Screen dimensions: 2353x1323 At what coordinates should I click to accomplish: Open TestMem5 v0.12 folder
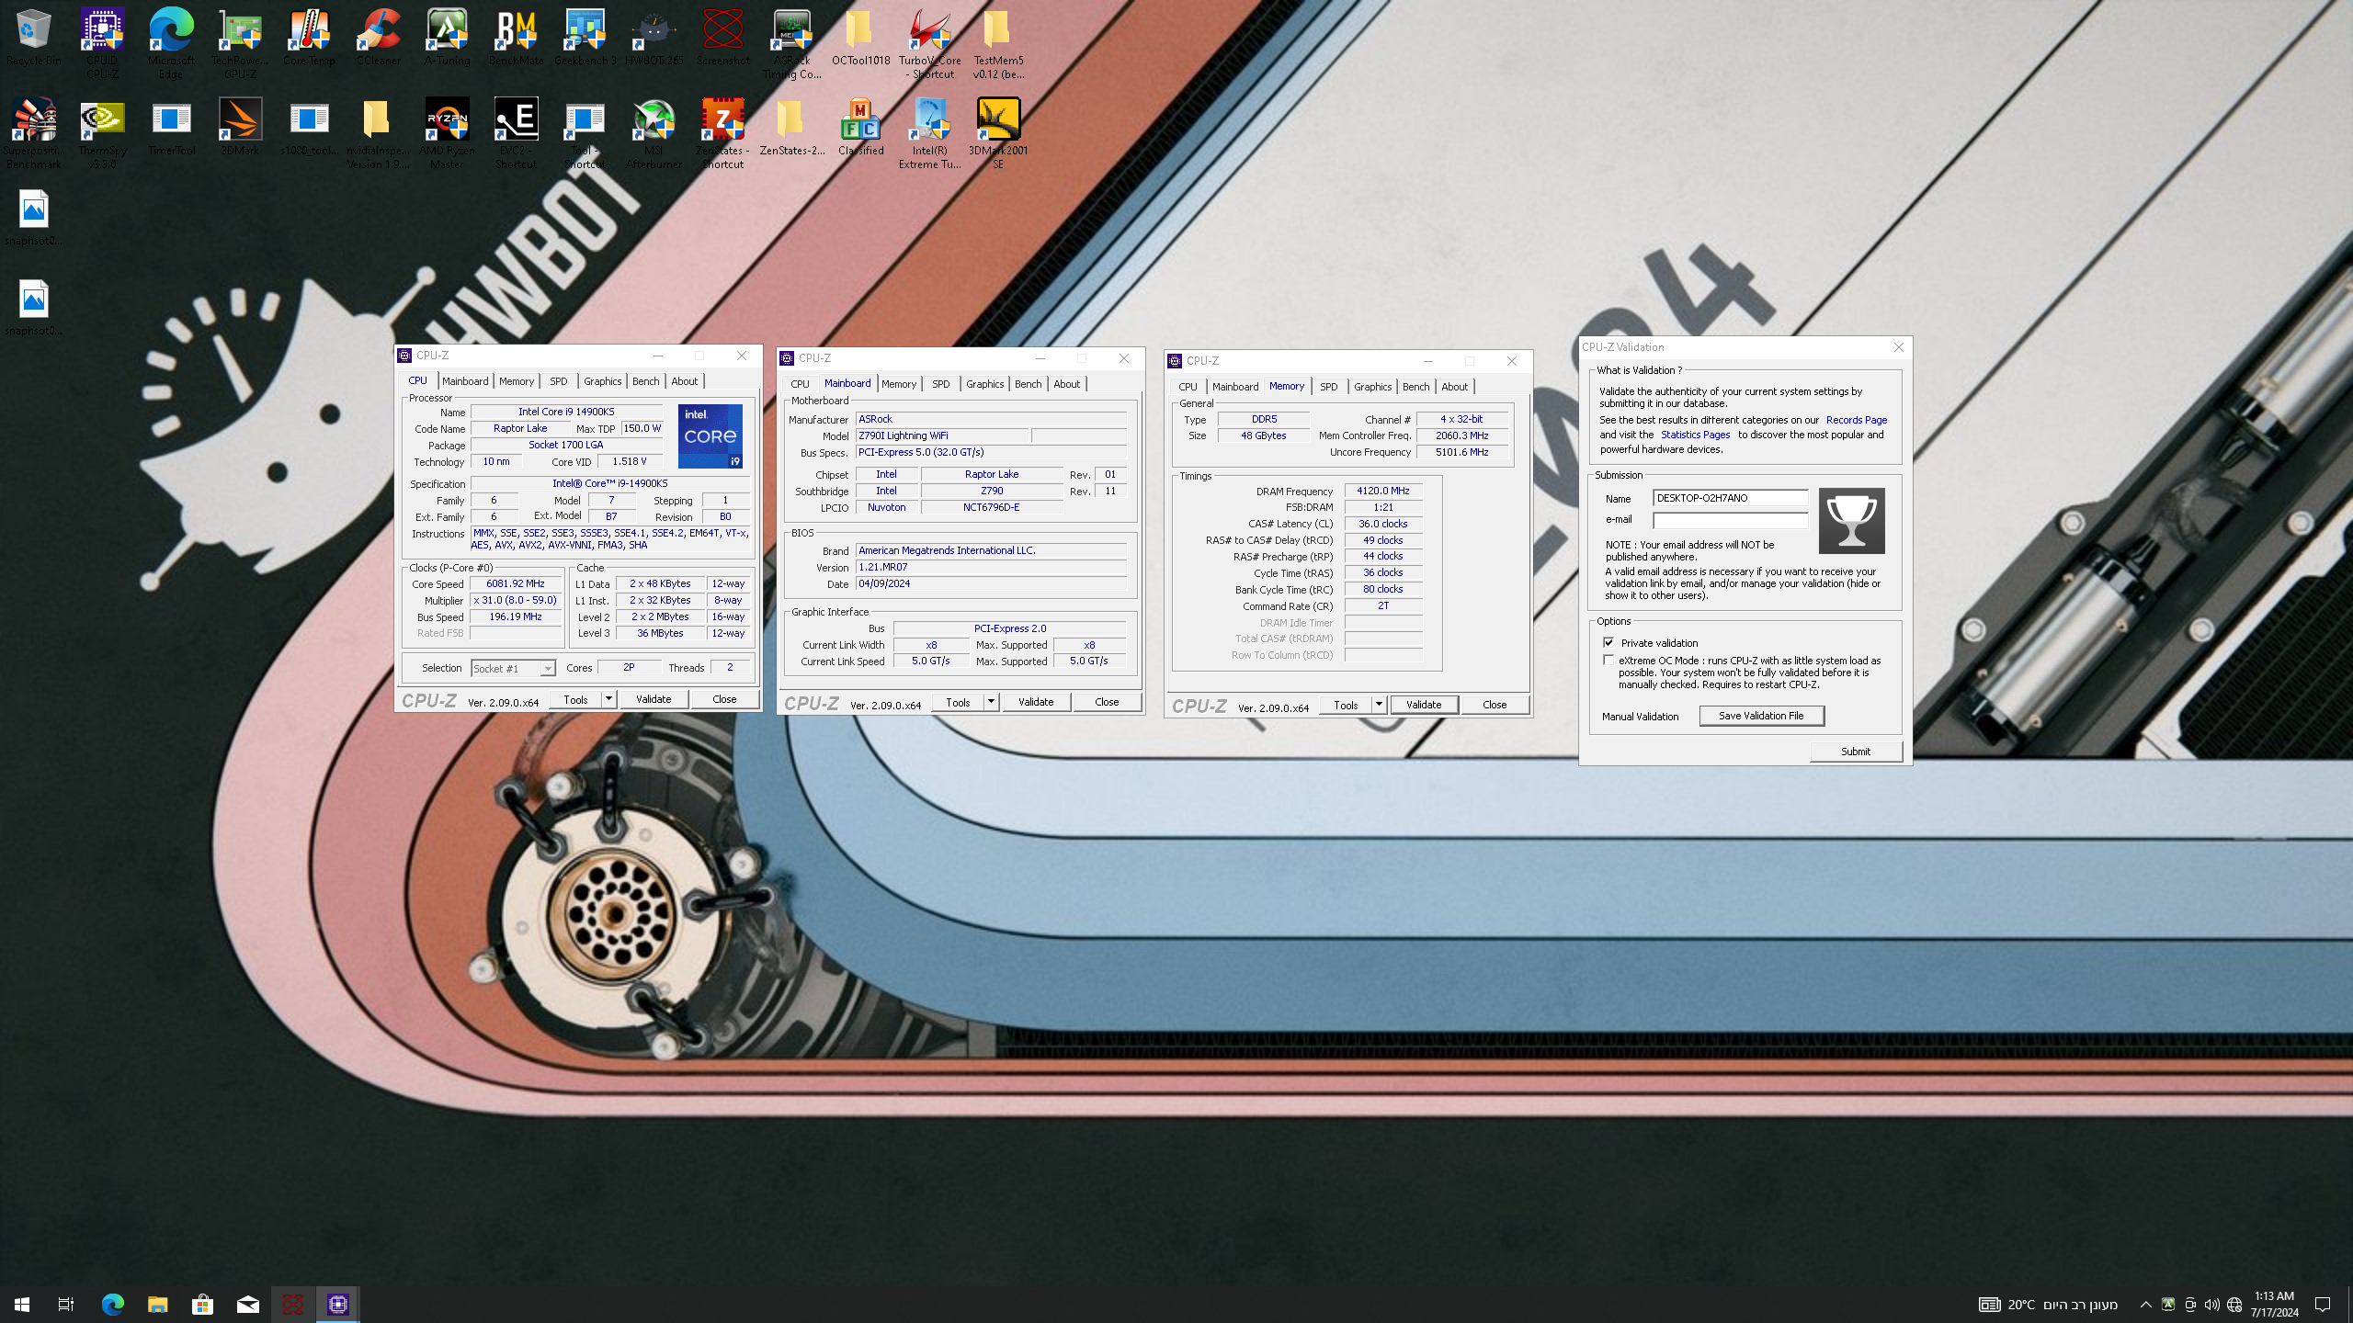pos(998,42)
